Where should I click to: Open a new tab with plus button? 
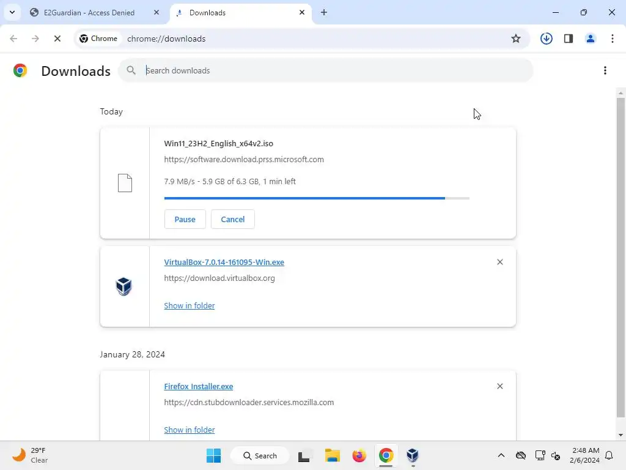(324, 12)
